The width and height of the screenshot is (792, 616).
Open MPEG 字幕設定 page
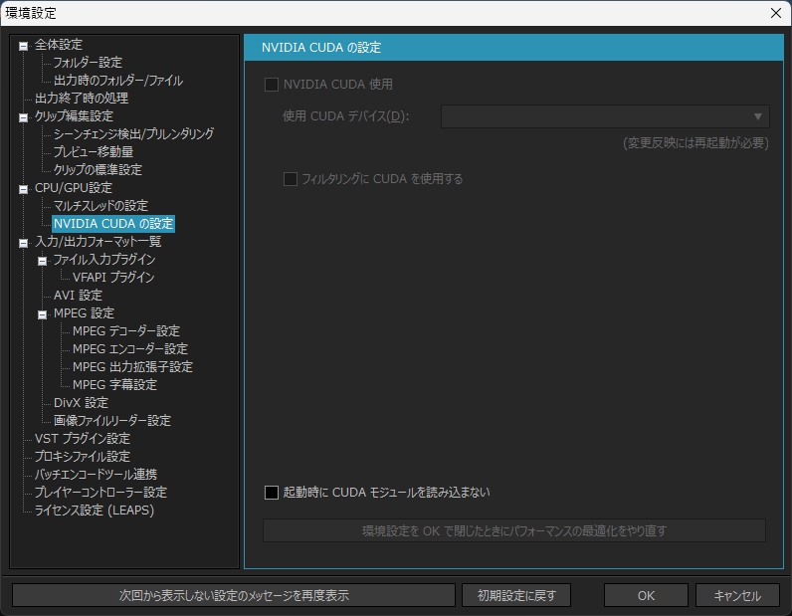[115, 385]
